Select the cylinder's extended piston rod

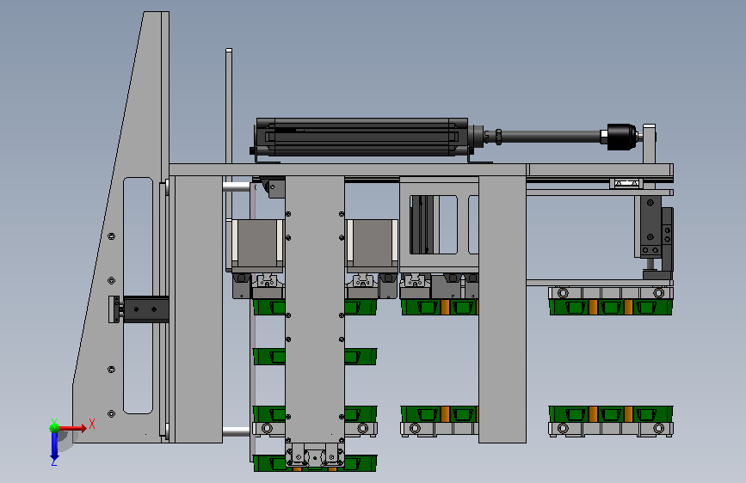tap(551, 137)
